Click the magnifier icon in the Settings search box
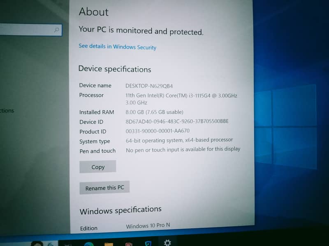Viewport: 329px width, 246px height. coord(56,30)
